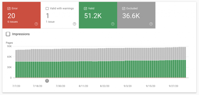Open help icon on Valid with warnings card
Screen dimensions: 199x95
pyautogui.click(x=75, y=24)
